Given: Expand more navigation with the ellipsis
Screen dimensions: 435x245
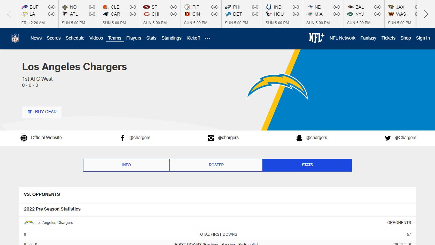Looking at the screenshot, I should [207, 38].
